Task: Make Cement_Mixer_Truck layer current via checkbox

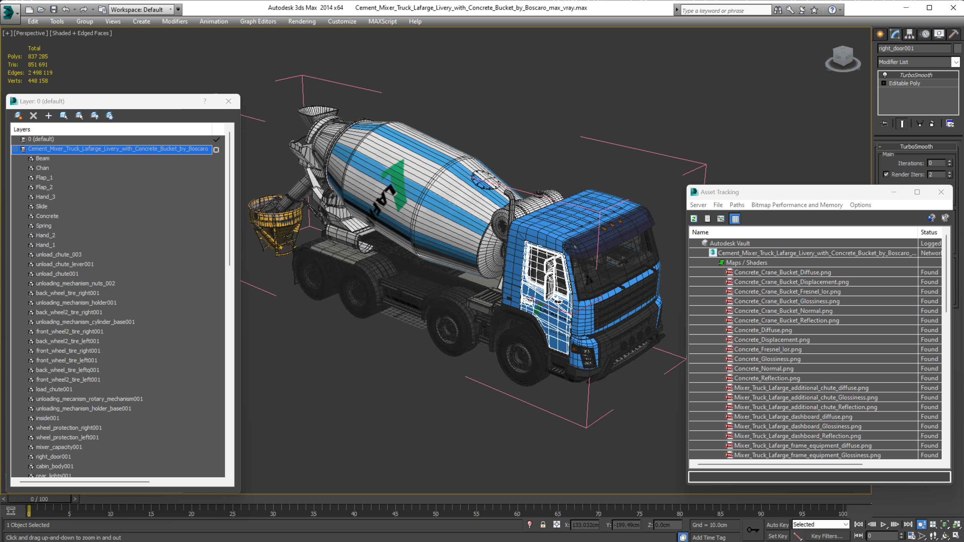Action: coord(216,149)
